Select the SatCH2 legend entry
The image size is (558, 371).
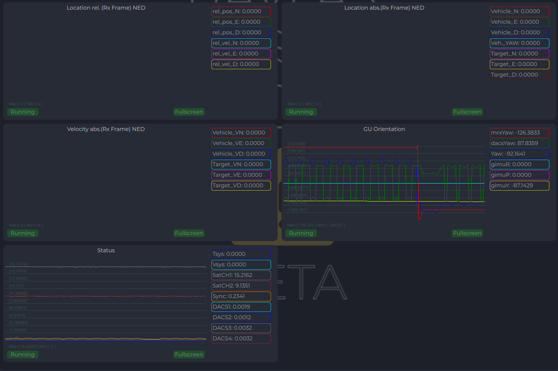coord(241,286)
